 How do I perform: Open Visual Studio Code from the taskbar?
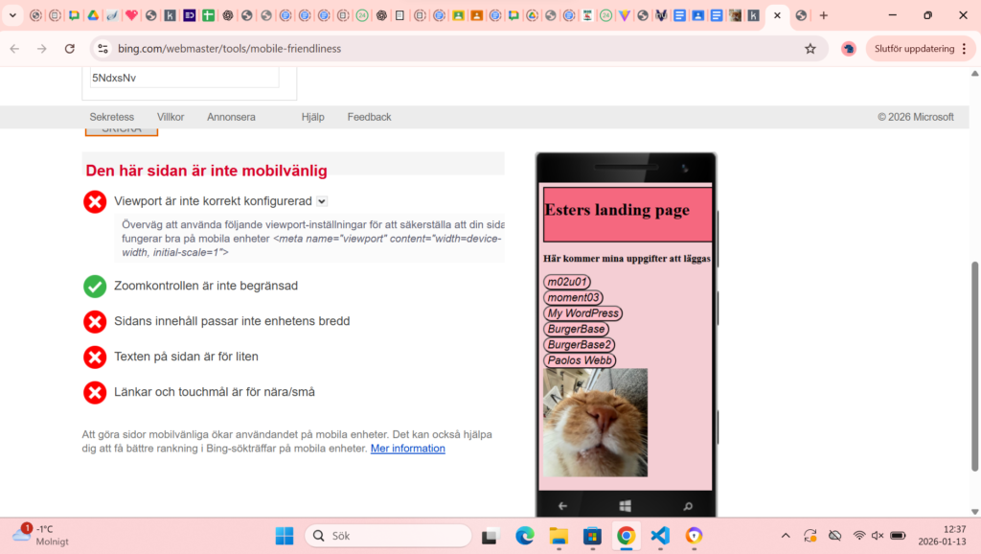[660, 536]
